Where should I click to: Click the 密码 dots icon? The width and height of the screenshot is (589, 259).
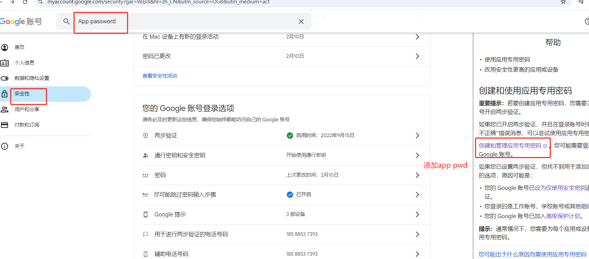(x=146, y=175)
